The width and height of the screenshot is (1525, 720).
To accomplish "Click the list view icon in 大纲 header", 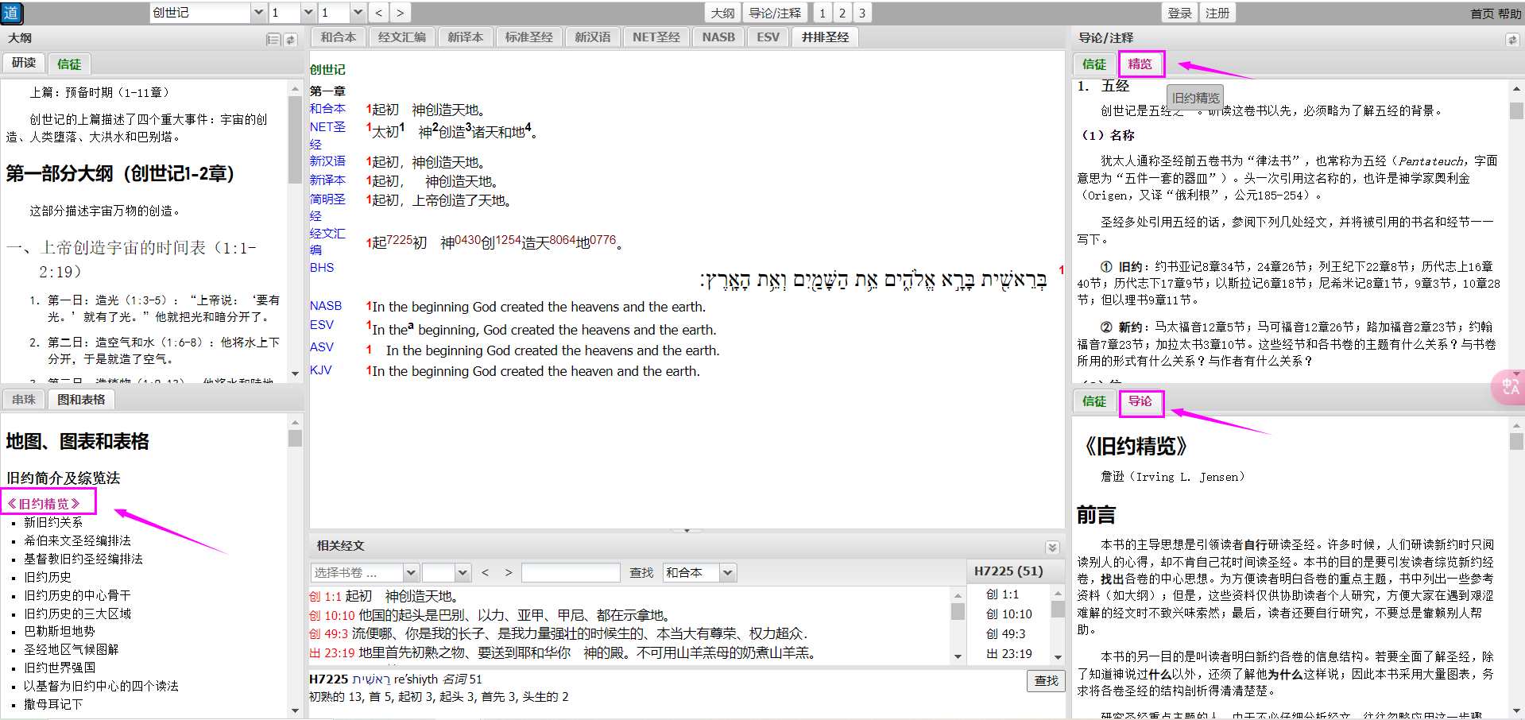I will point(273,39).
